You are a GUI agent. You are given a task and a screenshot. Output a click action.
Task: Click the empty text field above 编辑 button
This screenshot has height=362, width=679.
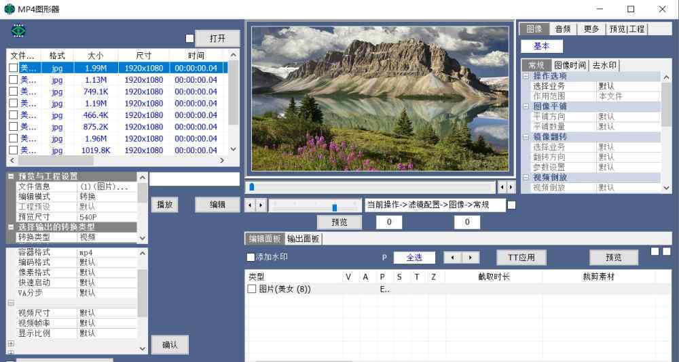point(194,180)
